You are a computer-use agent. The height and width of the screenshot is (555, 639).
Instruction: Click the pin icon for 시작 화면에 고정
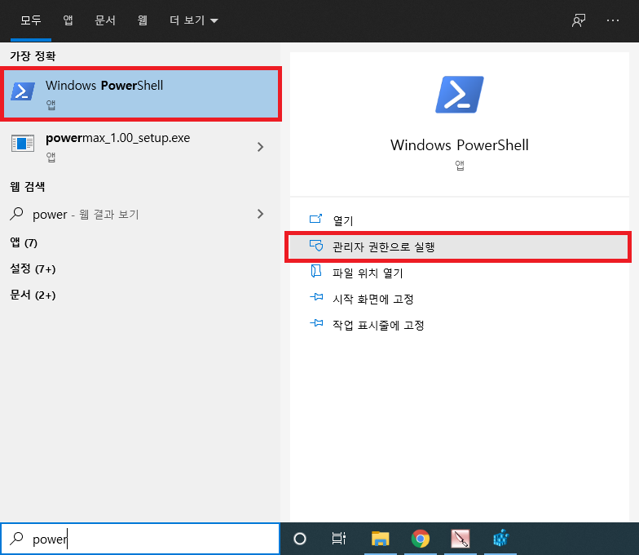coord(316,297)
